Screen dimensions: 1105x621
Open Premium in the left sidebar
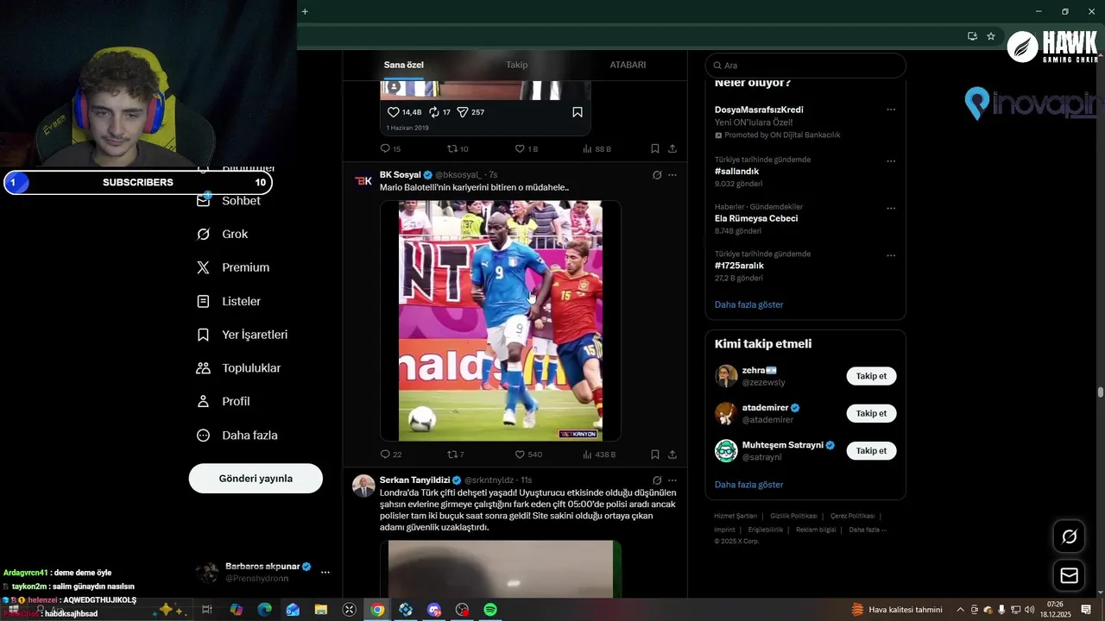click(x=233, y=267)
